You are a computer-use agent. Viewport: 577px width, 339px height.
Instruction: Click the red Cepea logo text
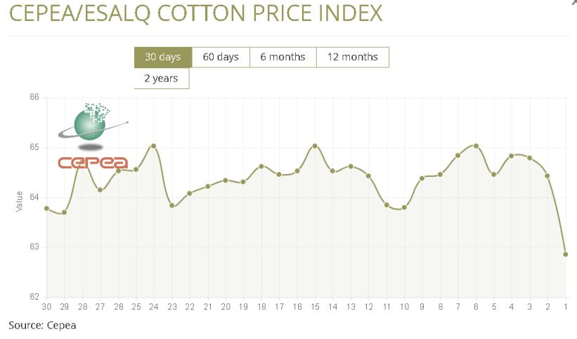point(92,163)
